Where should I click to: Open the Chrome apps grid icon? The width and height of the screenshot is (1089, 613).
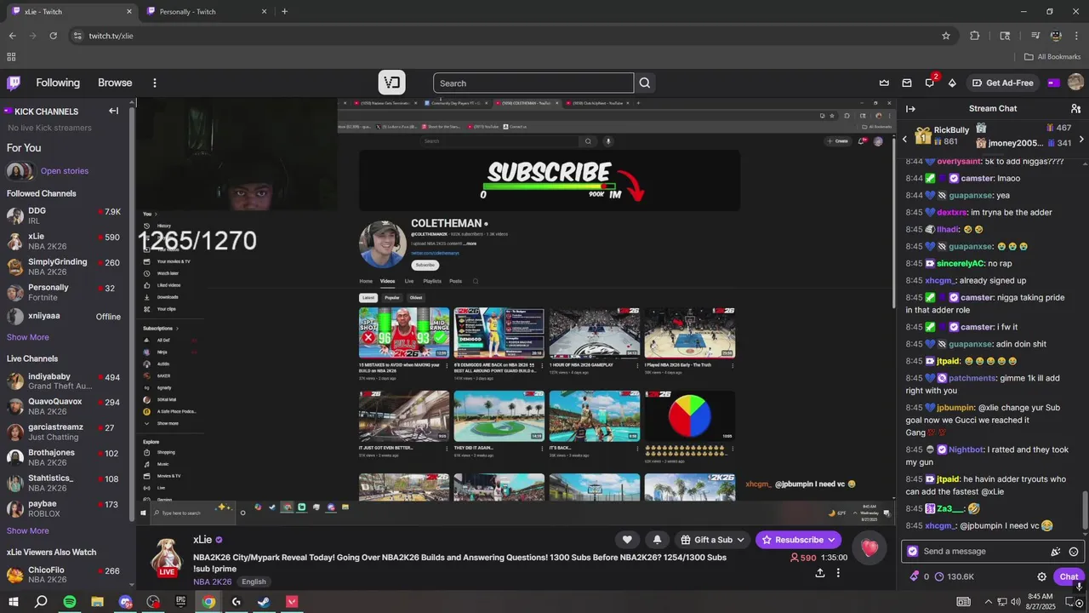[11, 57]
